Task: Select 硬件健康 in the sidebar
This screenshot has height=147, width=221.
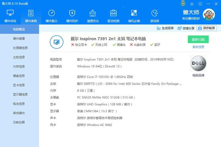Action: point(19,39)
